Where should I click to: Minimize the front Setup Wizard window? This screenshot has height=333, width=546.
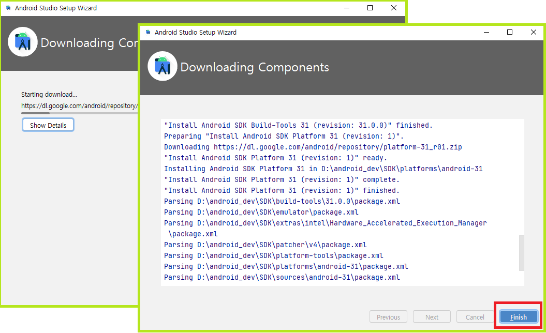(486, 32)
